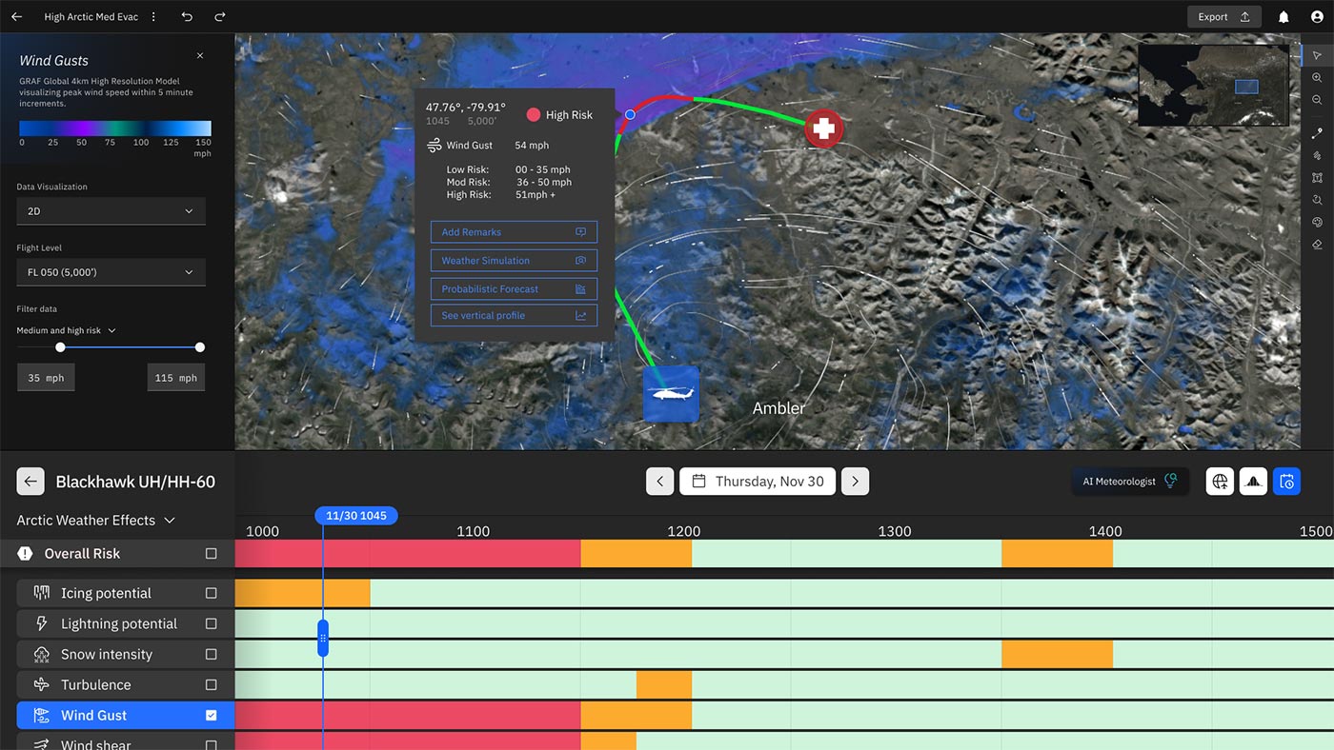
Task: Open the user account profile icon
Action: click(x=1317, y=17)
